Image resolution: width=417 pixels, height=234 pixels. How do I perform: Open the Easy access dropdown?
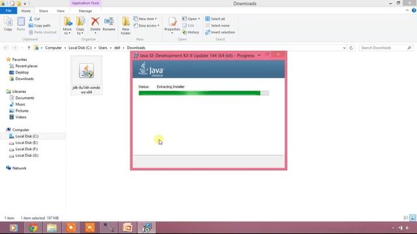pyautogui.click(x=147, y=25)
